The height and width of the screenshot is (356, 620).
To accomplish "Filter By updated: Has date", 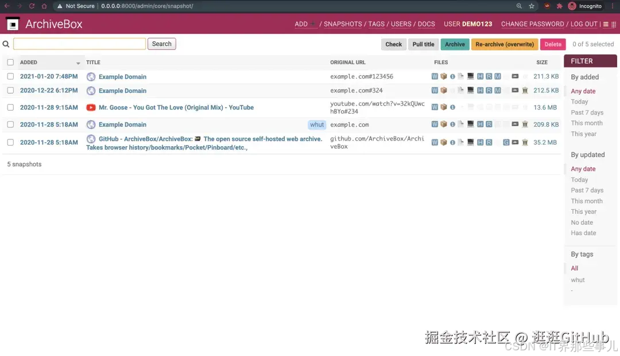I will 583,233.
